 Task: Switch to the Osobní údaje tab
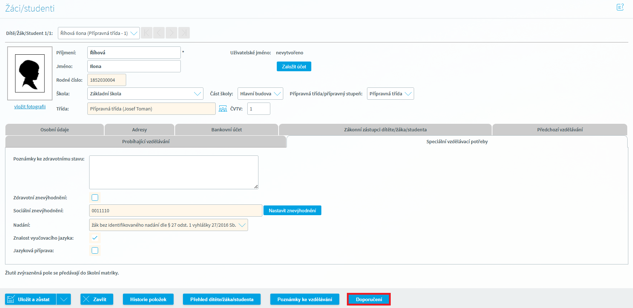tap(55, 130)
